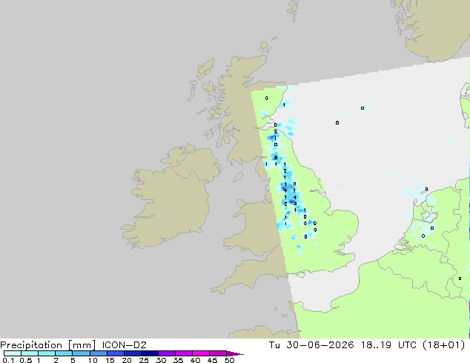This screenshot has height=363, width=470.
Task: Click the '20' legend scale label
Action: pos(127,360)
